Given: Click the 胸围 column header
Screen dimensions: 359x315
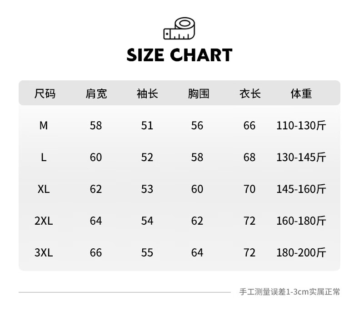Looking at the screenshot, I should pyautogui.click(x=198, y=94).
